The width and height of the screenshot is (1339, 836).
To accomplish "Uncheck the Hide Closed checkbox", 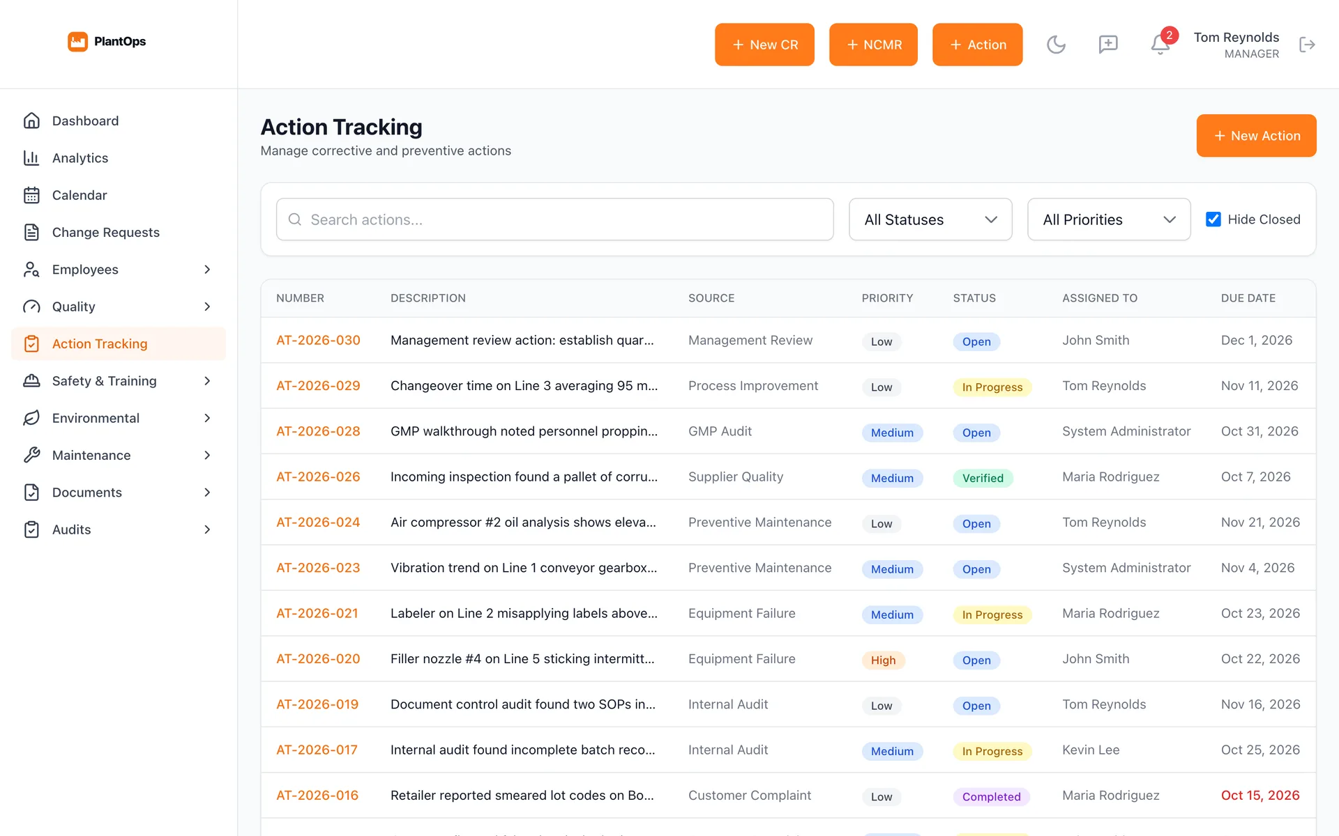I will 1213,219.
